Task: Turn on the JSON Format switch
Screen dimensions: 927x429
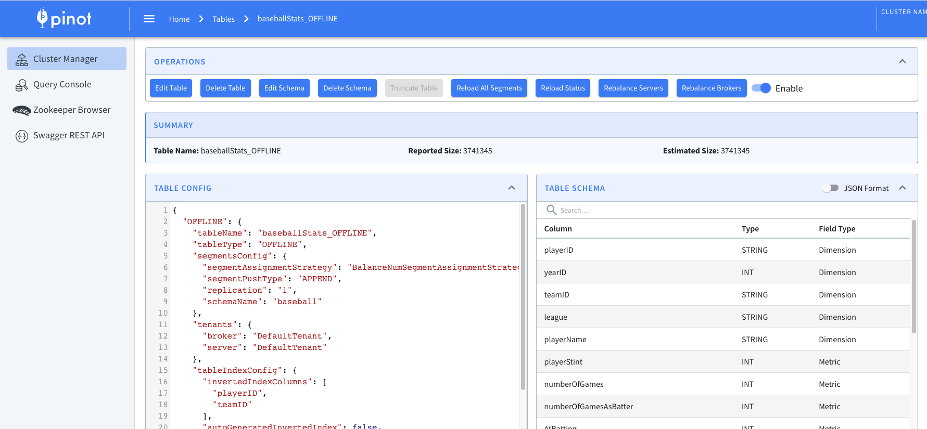Action: coord(830,188)
